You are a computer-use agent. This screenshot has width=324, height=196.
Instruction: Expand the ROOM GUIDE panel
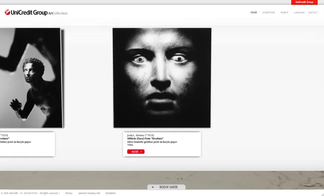click(x=168, y=187)
